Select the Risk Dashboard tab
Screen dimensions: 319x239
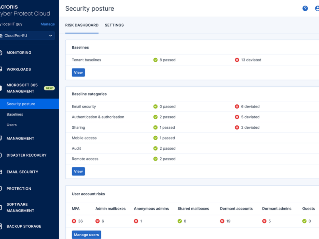[x=82, y=25]
